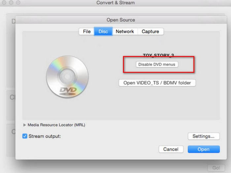Cancel the Open Source dialog
This screenshot has width=231, height=173.
[x=171, y=149]
